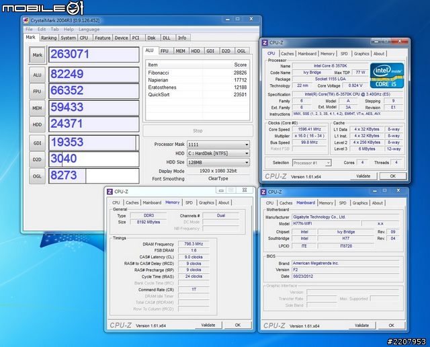This screenshot has width=430, height=347.
Task: Switch to PCI tab in CrystalMark
Action: click(136, 38)
